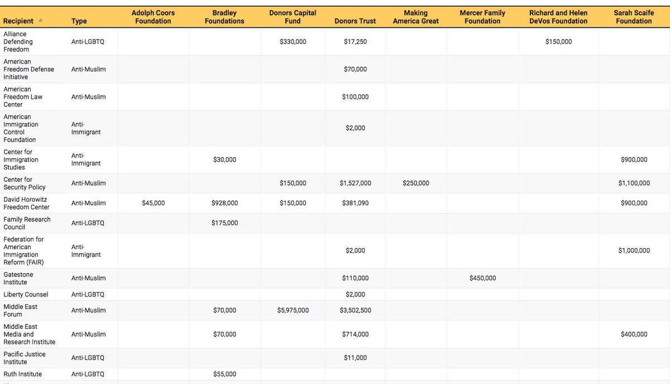The width and height of the screenshot is (670, 384).
Task: Select Pacific Justice Institute recipient
Action: coord(25,358)
